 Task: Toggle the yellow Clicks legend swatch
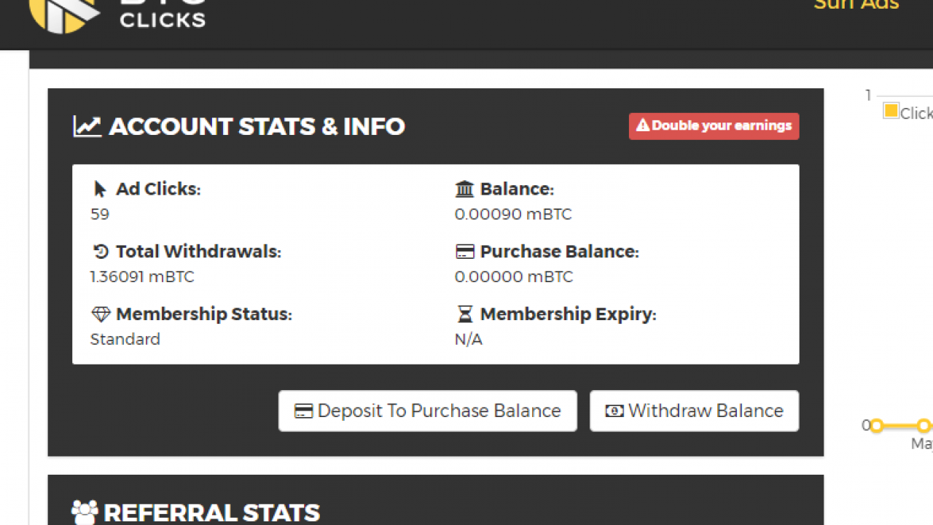click(x=891, y=111)
